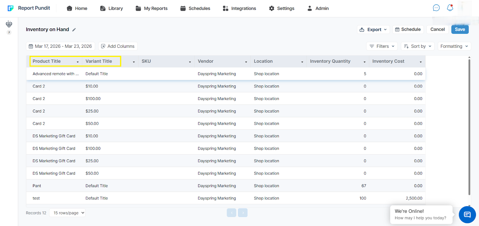Open Variant Title column menu arrow
This screenshot has width=479, height=226.
click(134, 62)
